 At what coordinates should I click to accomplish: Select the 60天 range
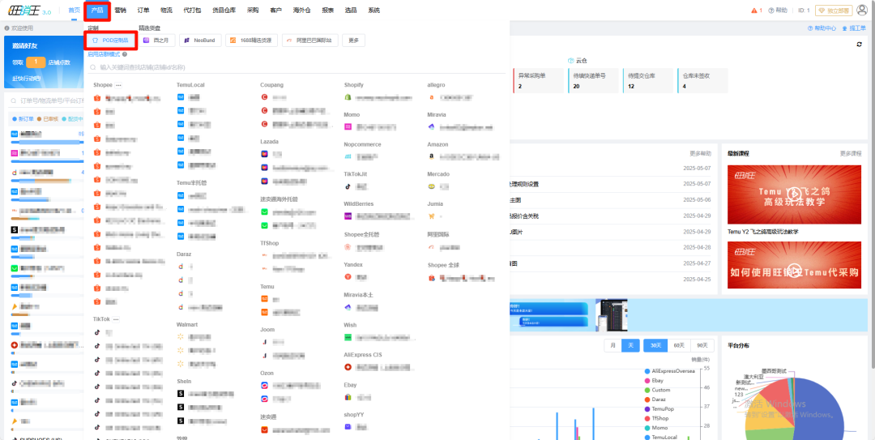[x=679, y=346]
